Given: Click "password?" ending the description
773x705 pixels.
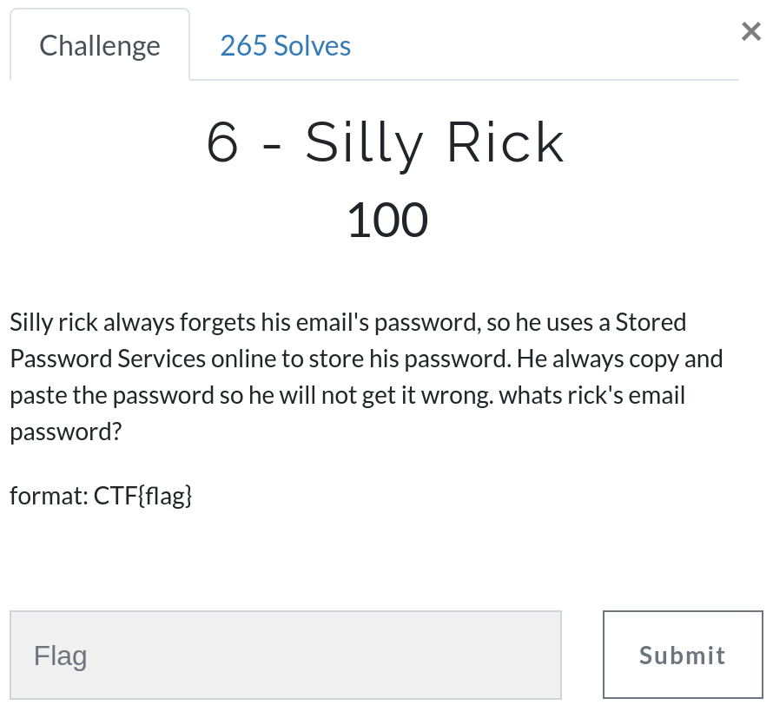Looking at the screenshot, I should [65, 432].
